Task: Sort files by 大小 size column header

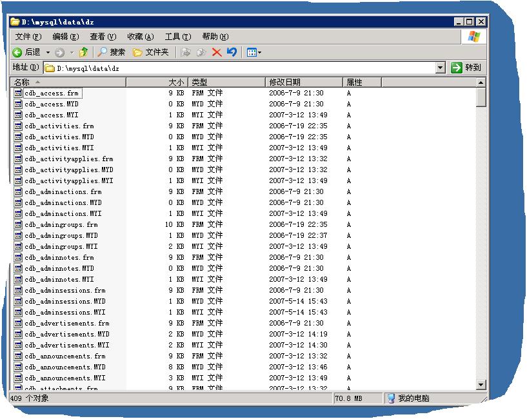Action: [156, 82]
